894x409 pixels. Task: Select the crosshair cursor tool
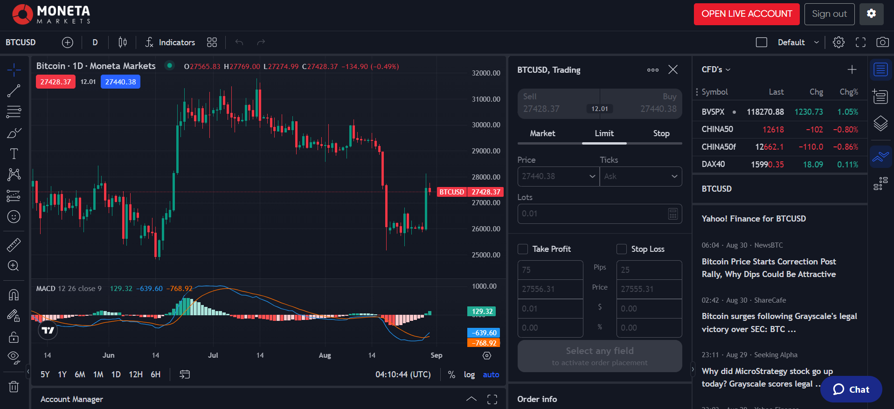(14, 70)
